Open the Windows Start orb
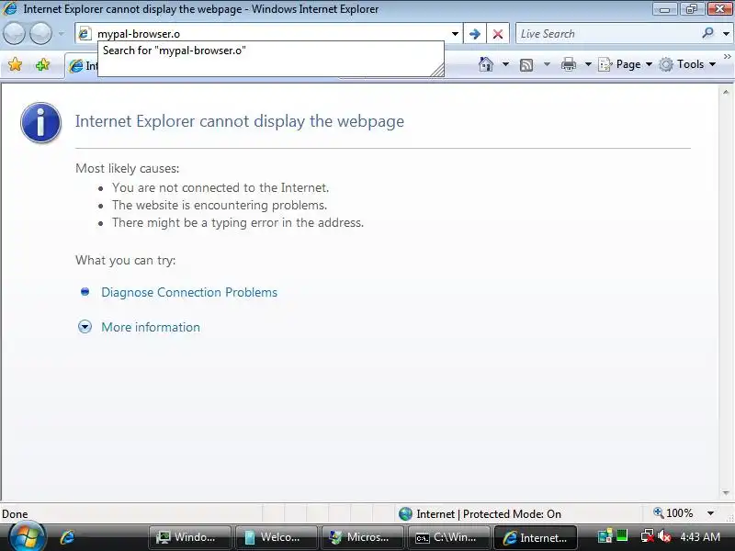Viewport: 735px width, 551px height. (x=26, y=537)
